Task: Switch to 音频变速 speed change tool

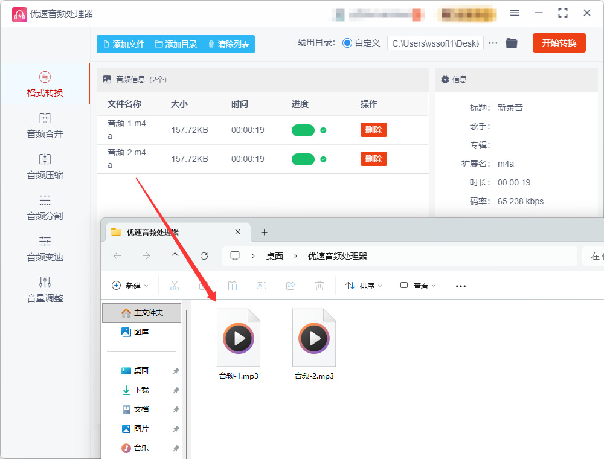Action: 45,249
